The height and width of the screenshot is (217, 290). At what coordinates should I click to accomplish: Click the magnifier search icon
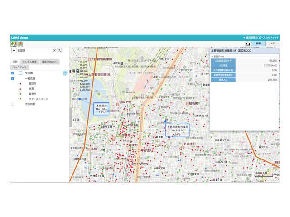[59, 51]
